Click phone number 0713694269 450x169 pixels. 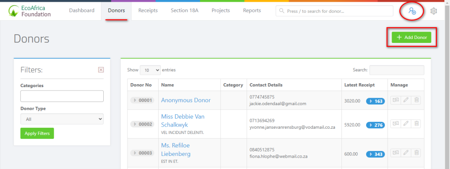click(262, 120)
